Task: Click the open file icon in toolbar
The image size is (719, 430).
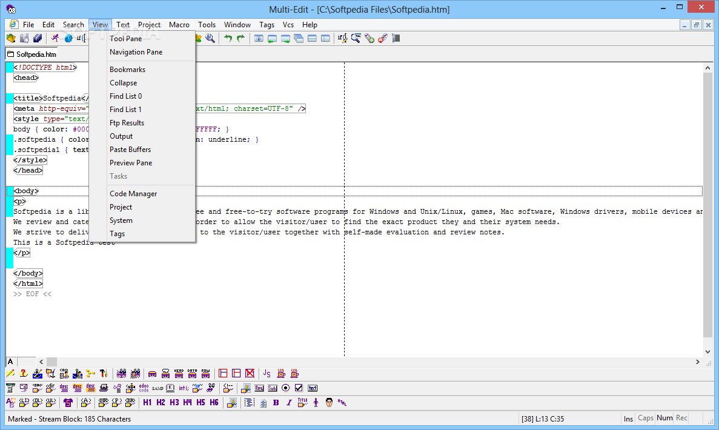Action: 11,39
